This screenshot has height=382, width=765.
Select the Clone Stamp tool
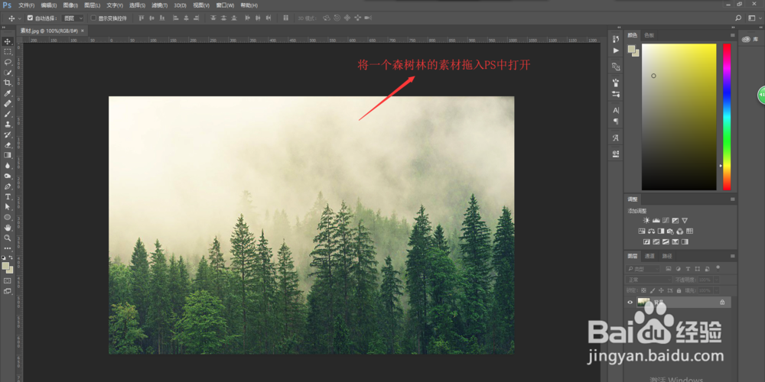8,125
